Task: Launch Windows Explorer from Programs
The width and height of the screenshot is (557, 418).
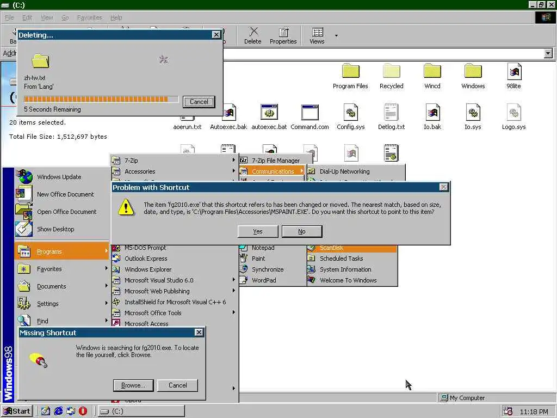Action: [174, 269]
